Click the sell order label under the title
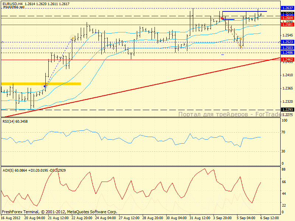The image size is (295, 221). pyautogui.click(x=13, y=7)
